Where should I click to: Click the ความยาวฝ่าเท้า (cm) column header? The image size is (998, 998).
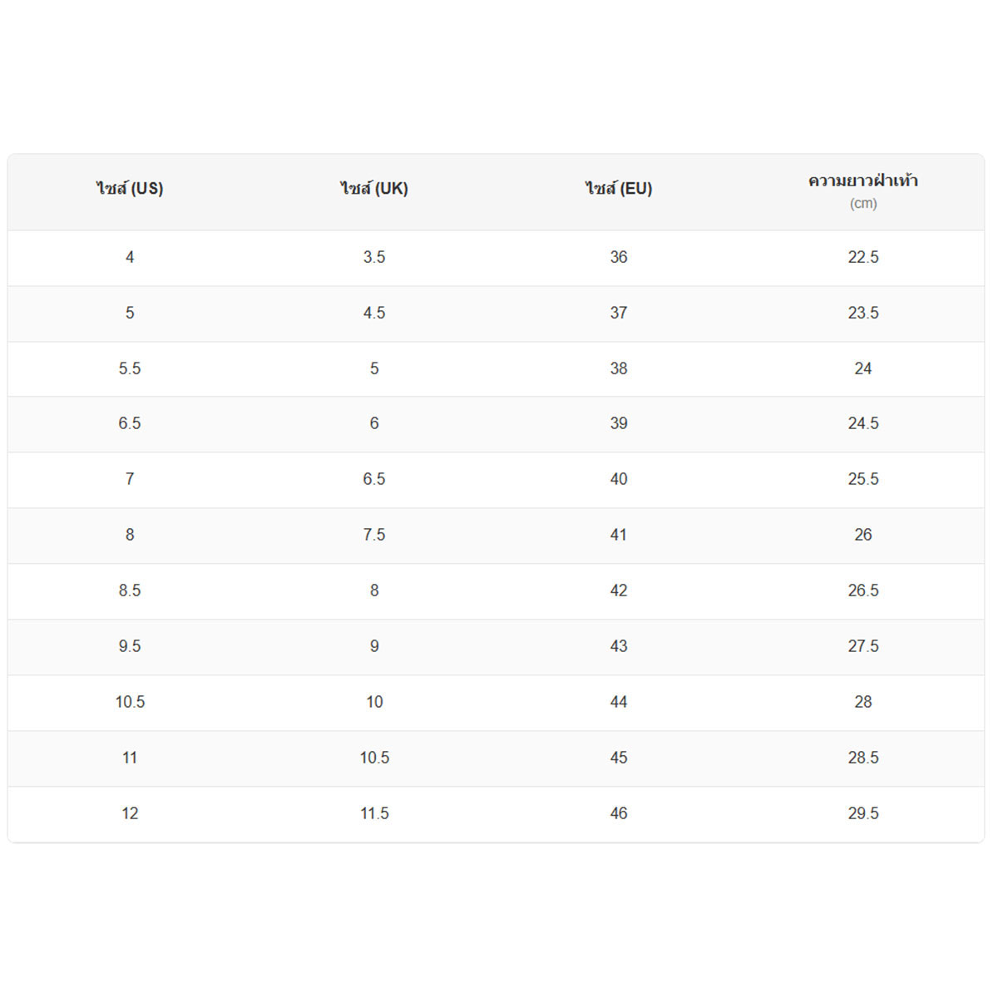pos(863,192)
